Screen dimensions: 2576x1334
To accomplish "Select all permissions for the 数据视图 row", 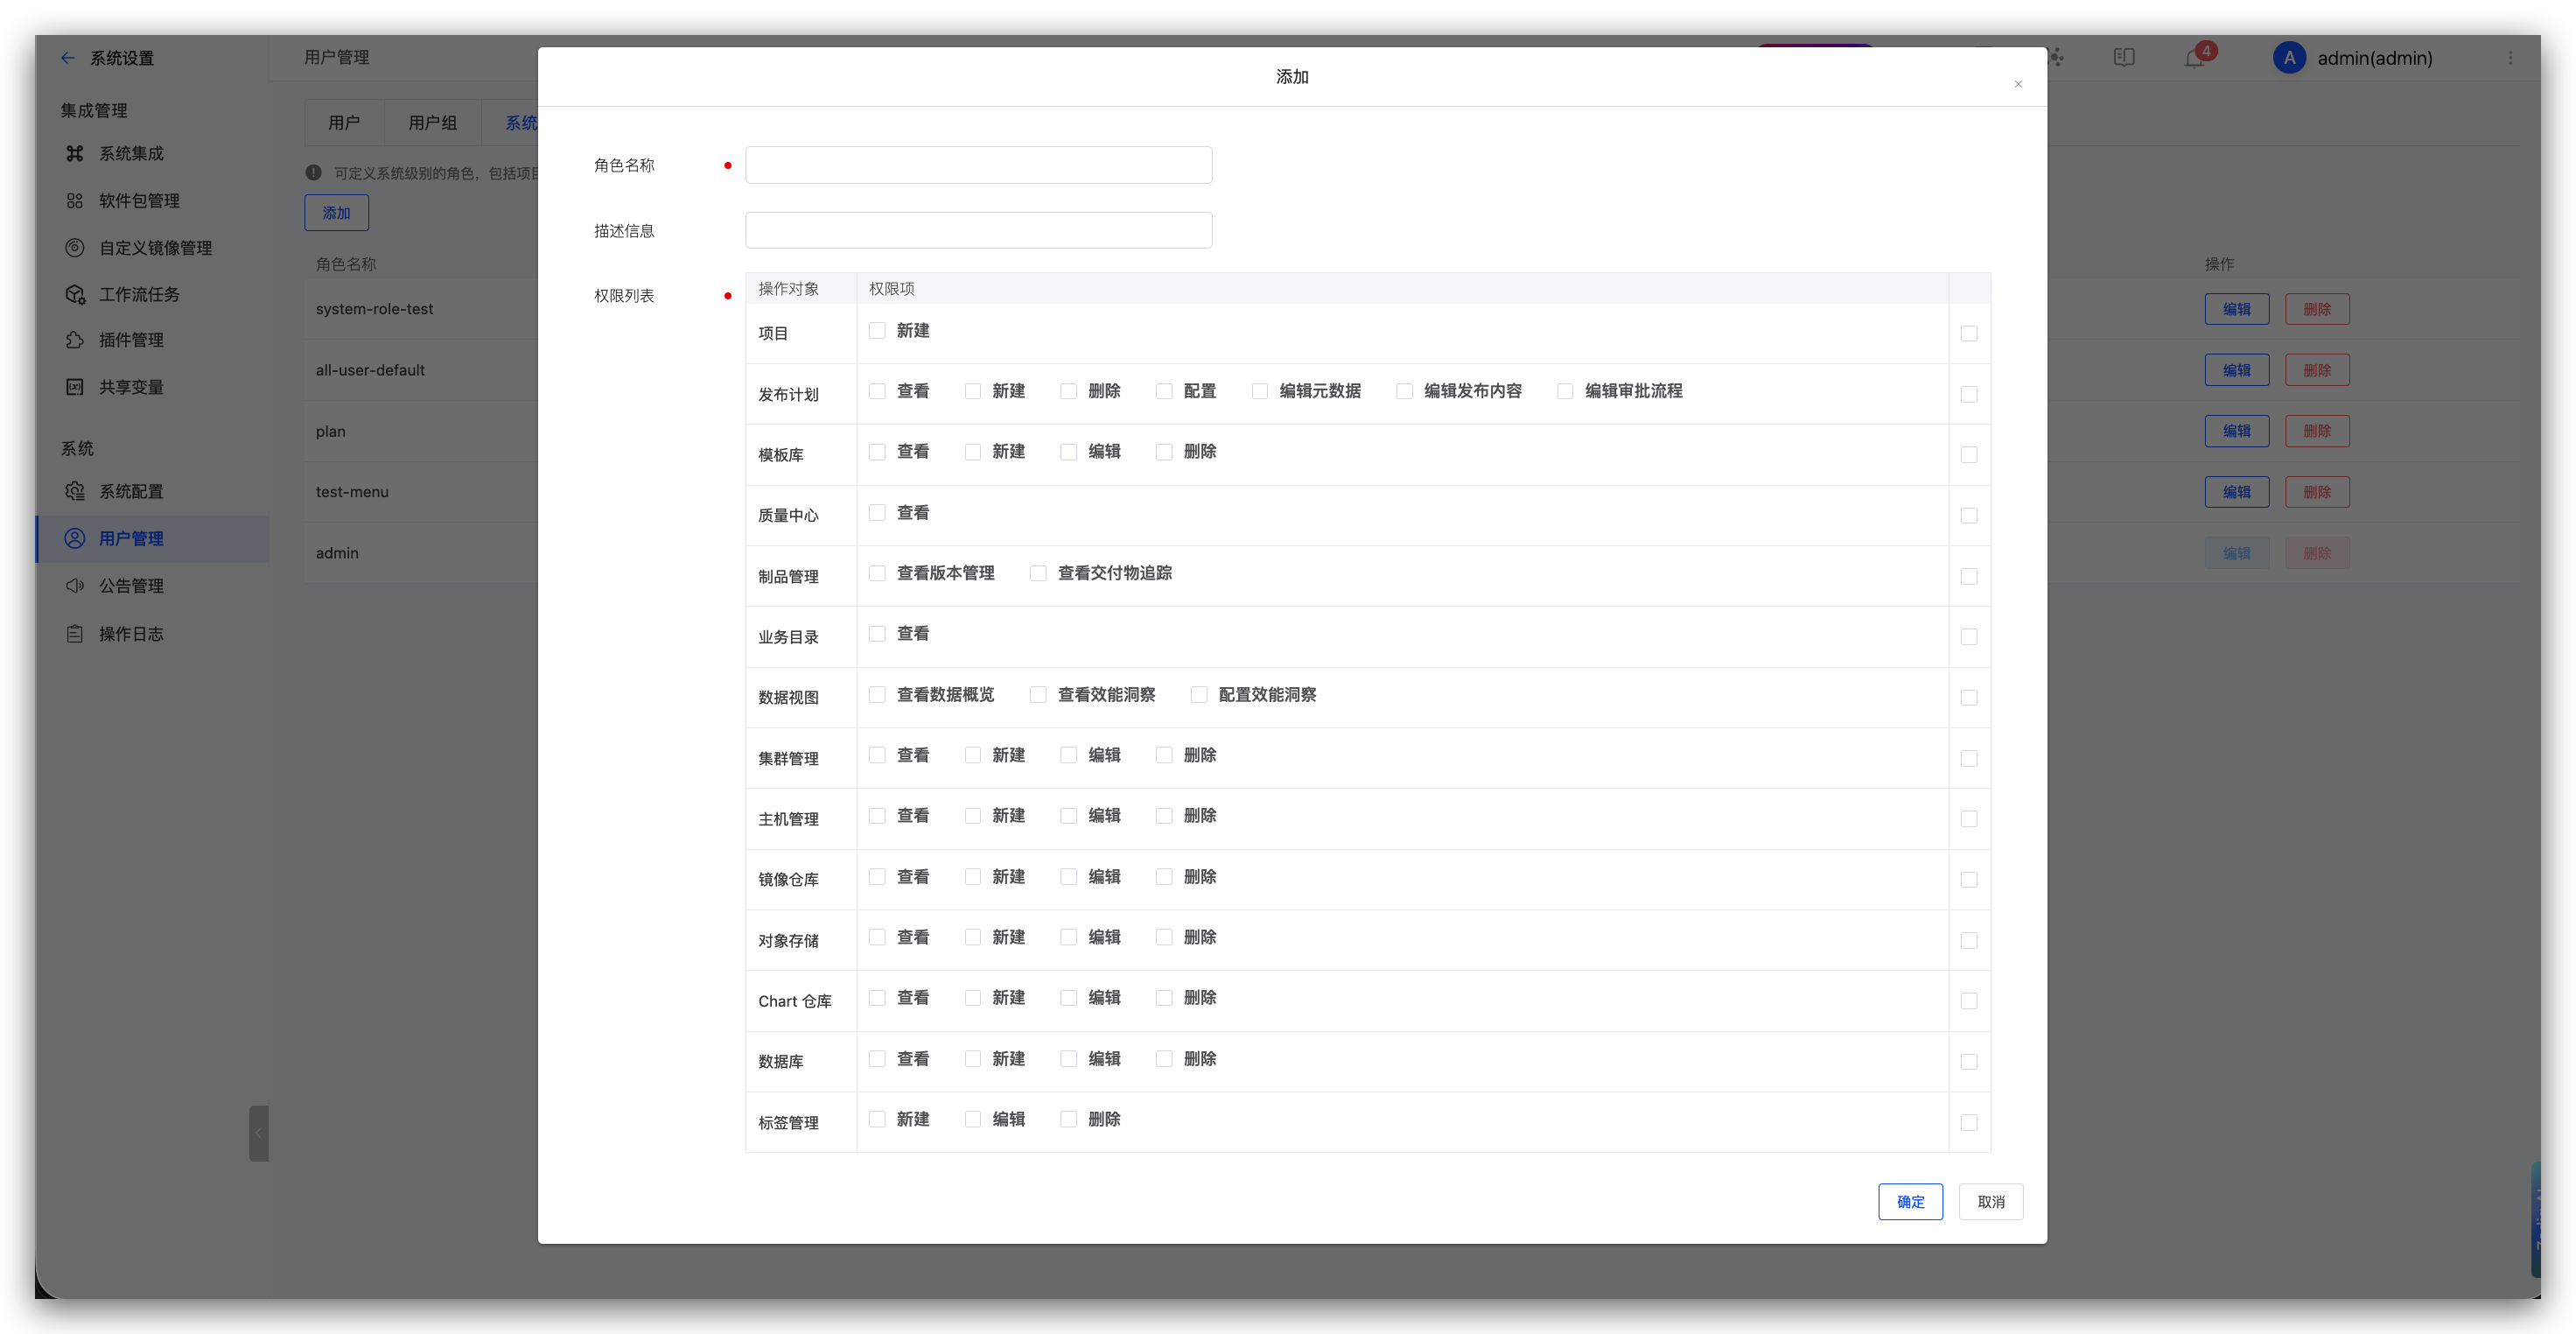I will pyautogui.click(x=1968, y=698).
